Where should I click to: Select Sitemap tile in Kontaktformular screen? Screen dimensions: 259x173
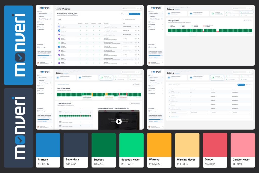pyautogui.click(x=135, y=79)
